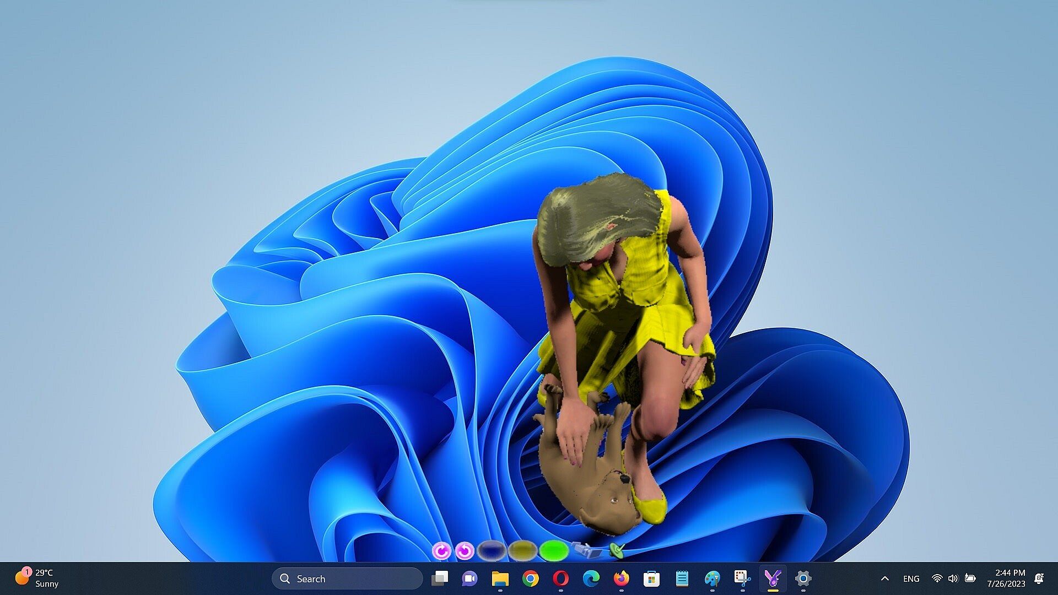The width and height of the screenshot is (1058, 595).
Task: Open the Snipping Tool from taskbar
Action: (x=742, y=578)
